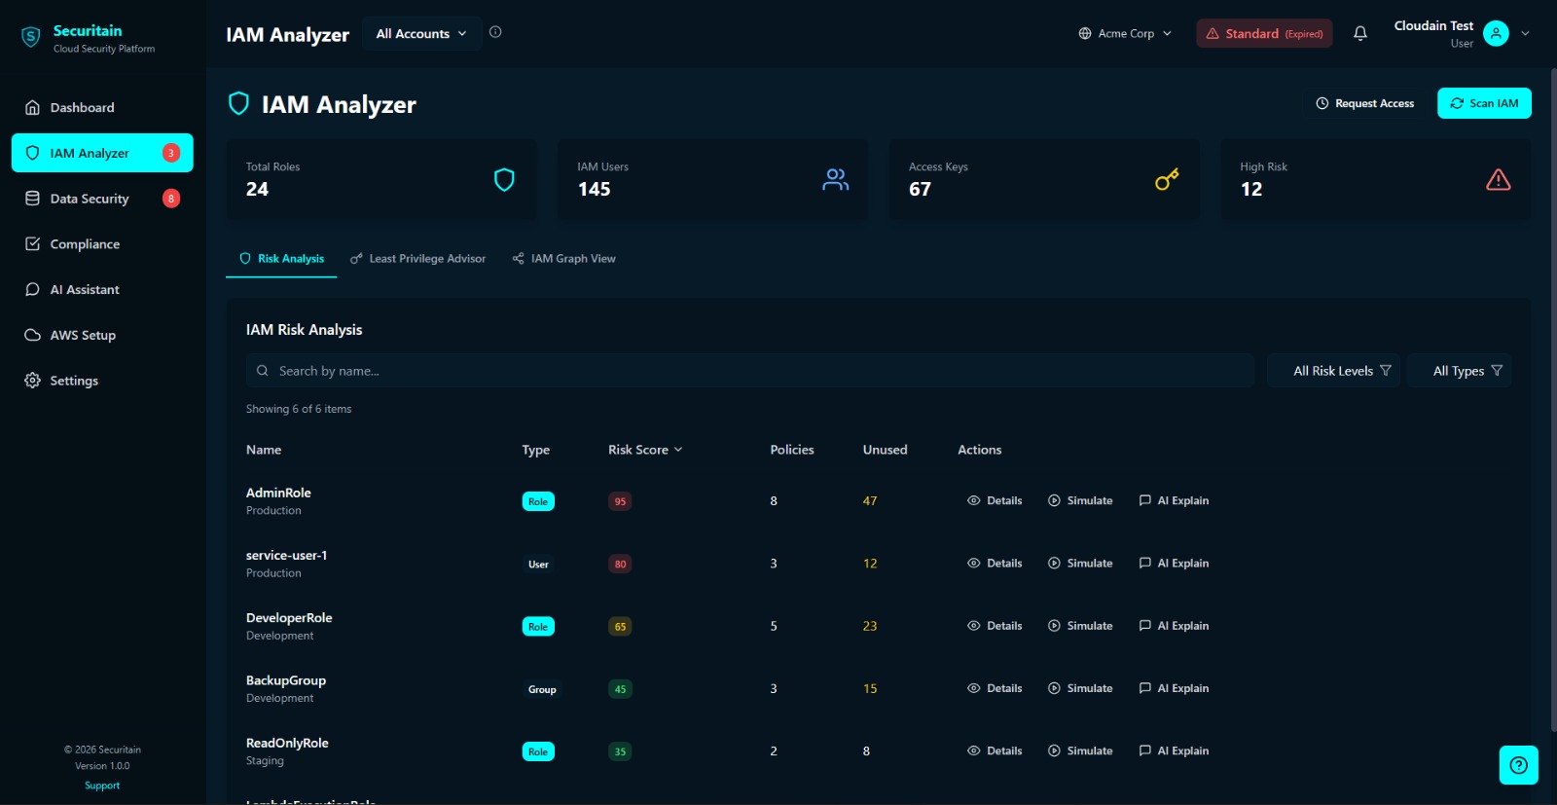Click AI Explain for ReadOnlyRole
The width and height of the screenshot is (1557, 805).
(x=1174, y=750)
